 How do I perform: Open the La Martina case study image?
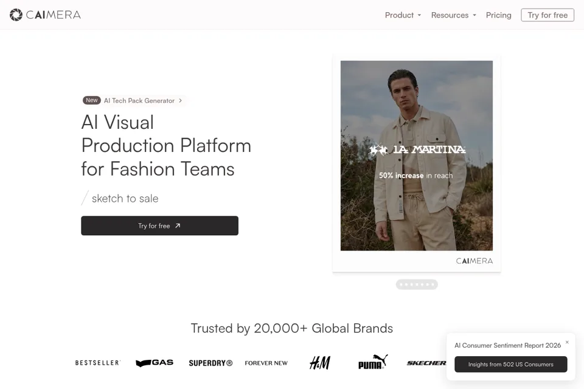tap(416, 156)
